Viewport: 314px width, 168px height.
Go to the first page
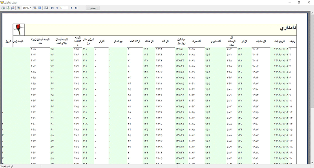(52, 8)
